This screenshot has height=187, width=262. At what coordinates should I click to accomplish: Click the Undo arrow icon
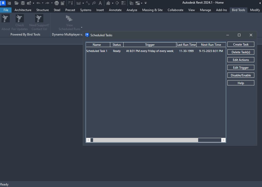pos(38,3)
